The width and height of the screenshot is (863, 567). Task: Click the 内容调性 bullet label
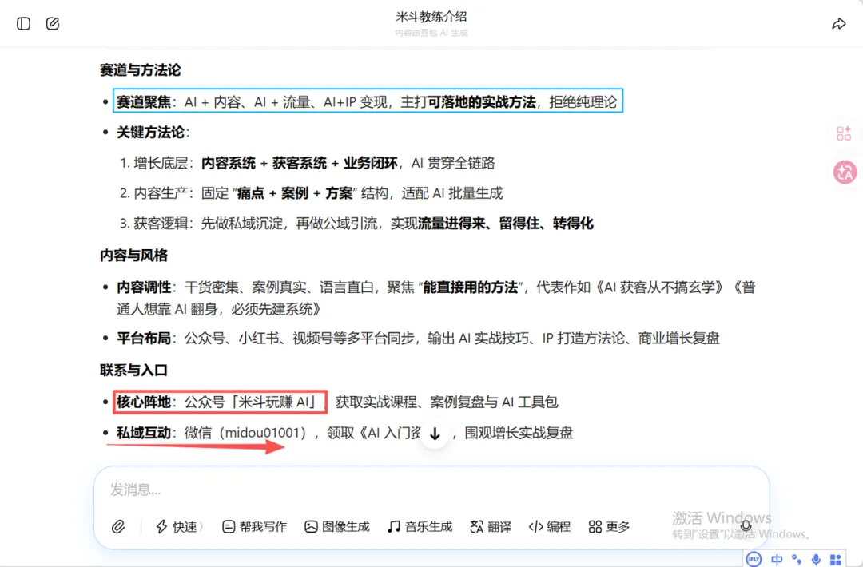144,287
